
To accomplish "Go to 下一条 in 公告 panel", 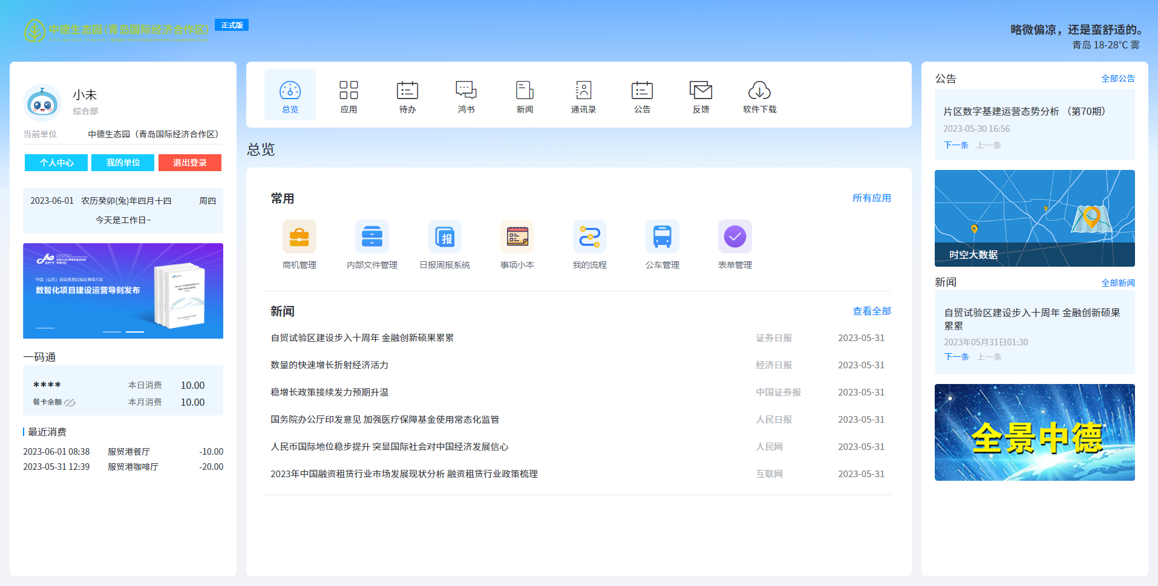I will pos(955,145).
